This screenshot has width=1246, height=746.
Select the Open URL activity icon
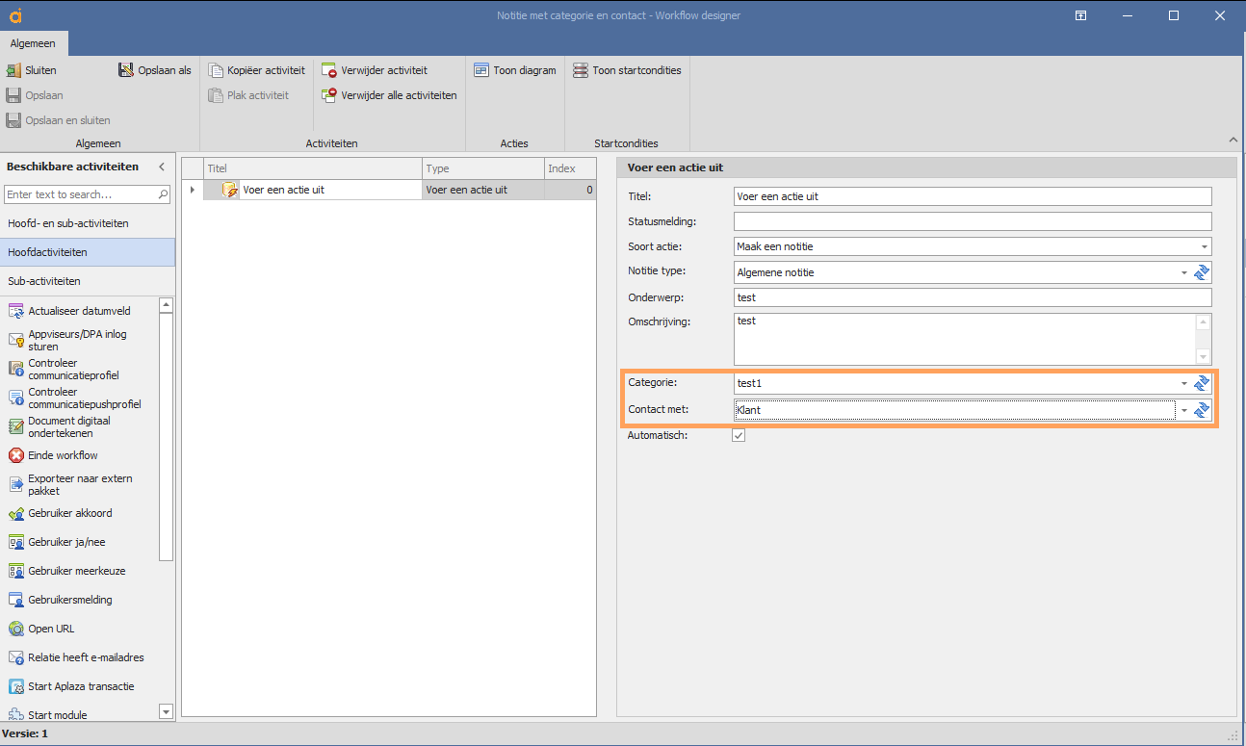pos(15,629)
